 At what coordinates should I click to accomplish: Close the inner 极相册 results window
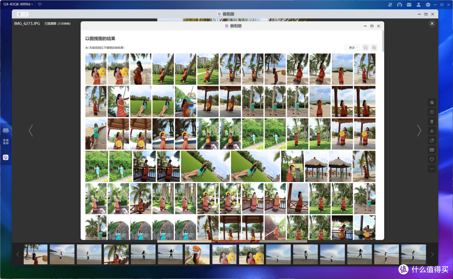tap(378, 26)
